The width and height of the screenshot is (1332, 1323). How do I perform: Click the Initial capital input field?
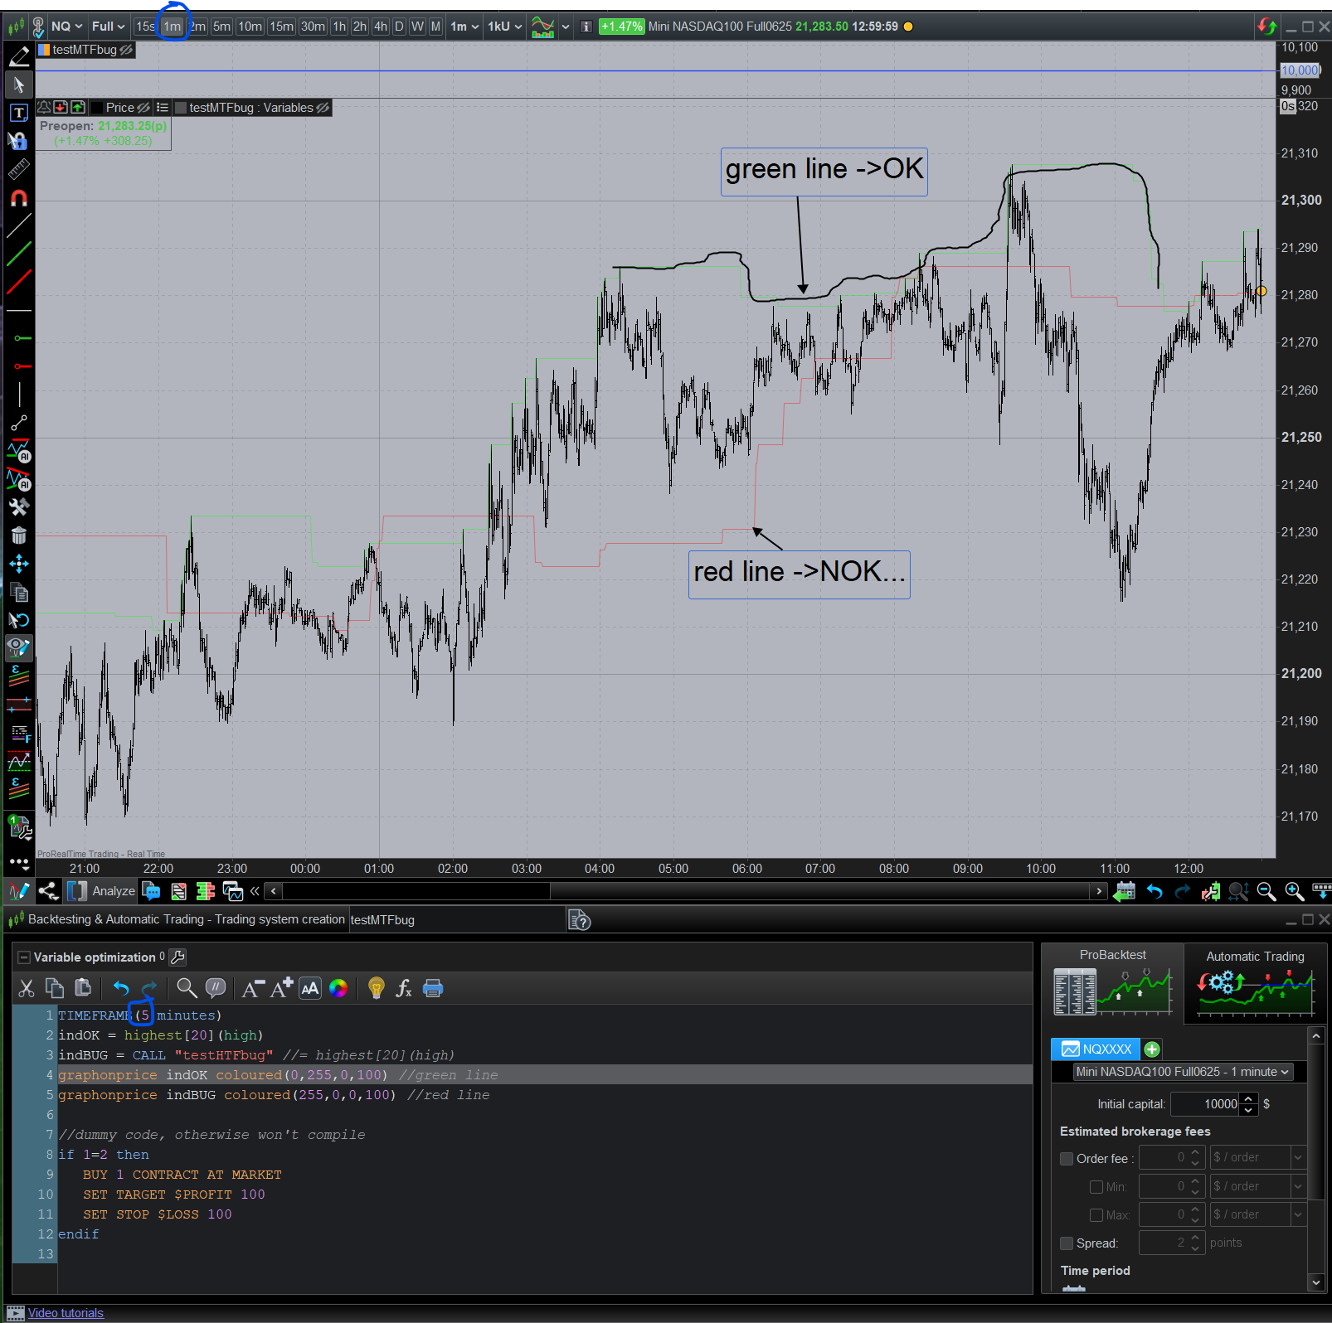(x=1204, y=1104)
